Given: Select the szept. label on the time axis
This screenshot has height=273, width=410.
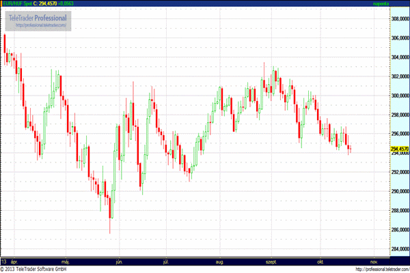Looking at the screenshot, I should [x=271, y=261].
